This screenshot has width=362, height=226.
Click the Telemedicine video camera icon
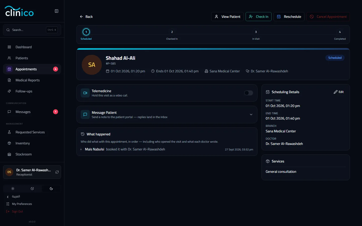click(85, 93)
